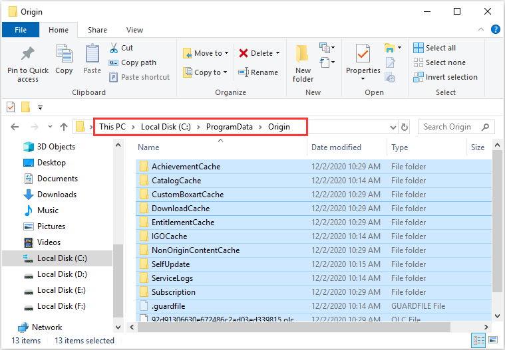Collapse the ribbon with the chevron
Image resolution: width=505 pixels, height=350 pixels.
click(x=481, y=29)
